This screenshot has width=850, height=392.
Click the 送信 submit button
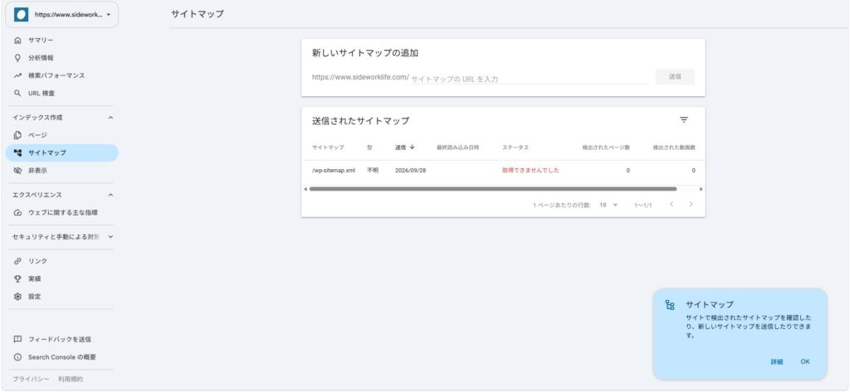675,77
